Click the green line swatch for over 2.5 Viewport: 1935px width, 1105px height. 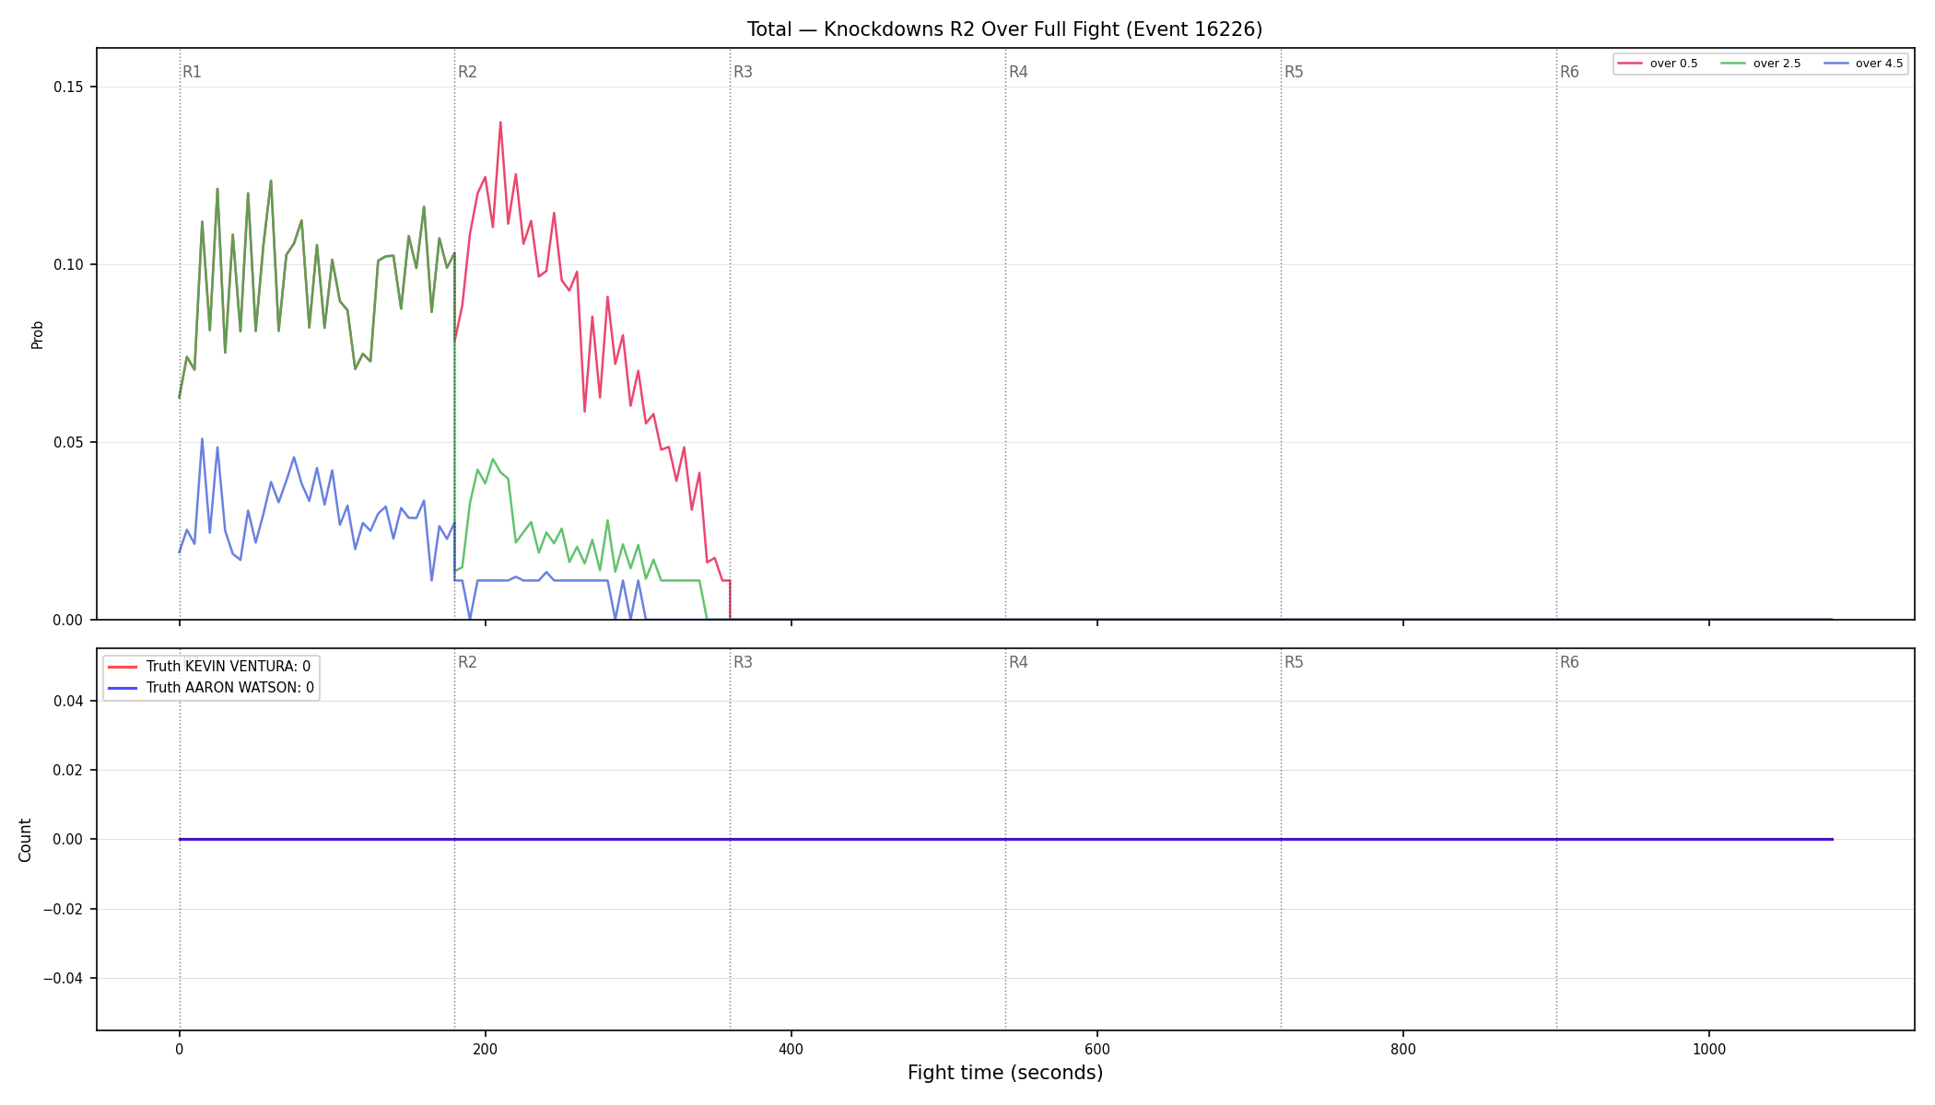point(1733,64)
